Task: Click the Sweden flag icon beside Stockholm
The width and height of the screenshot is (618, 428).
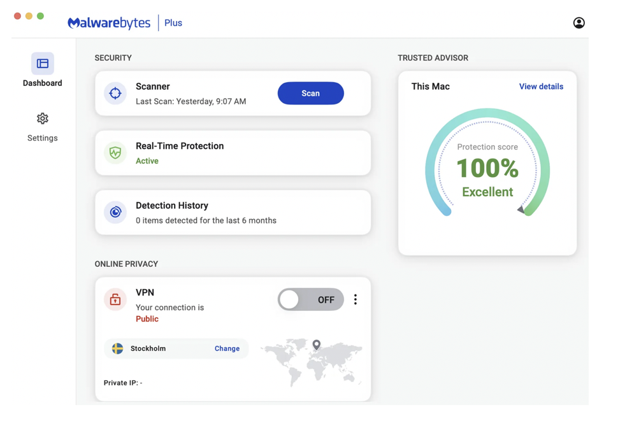Action: point(117,348)
